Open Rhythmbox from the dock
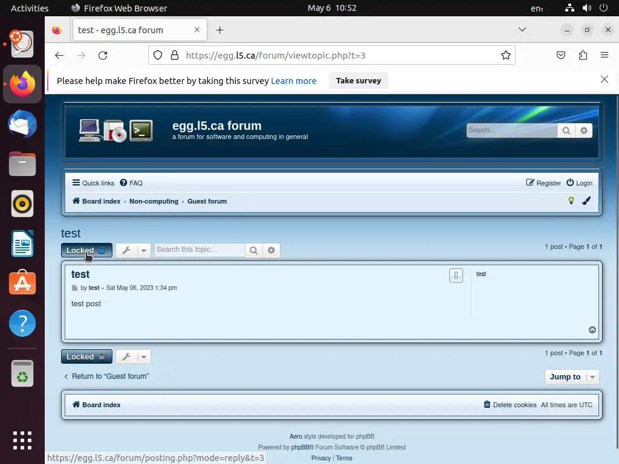This screenshot has width=619, height=464. [22, 204]
